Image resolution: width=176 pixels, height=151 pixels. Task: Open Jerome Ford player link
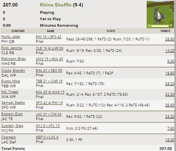click(12, 48)
